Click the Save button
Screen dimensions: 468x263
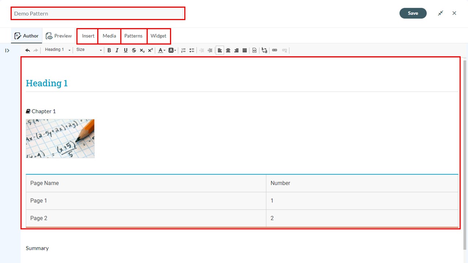click(413, 13)
